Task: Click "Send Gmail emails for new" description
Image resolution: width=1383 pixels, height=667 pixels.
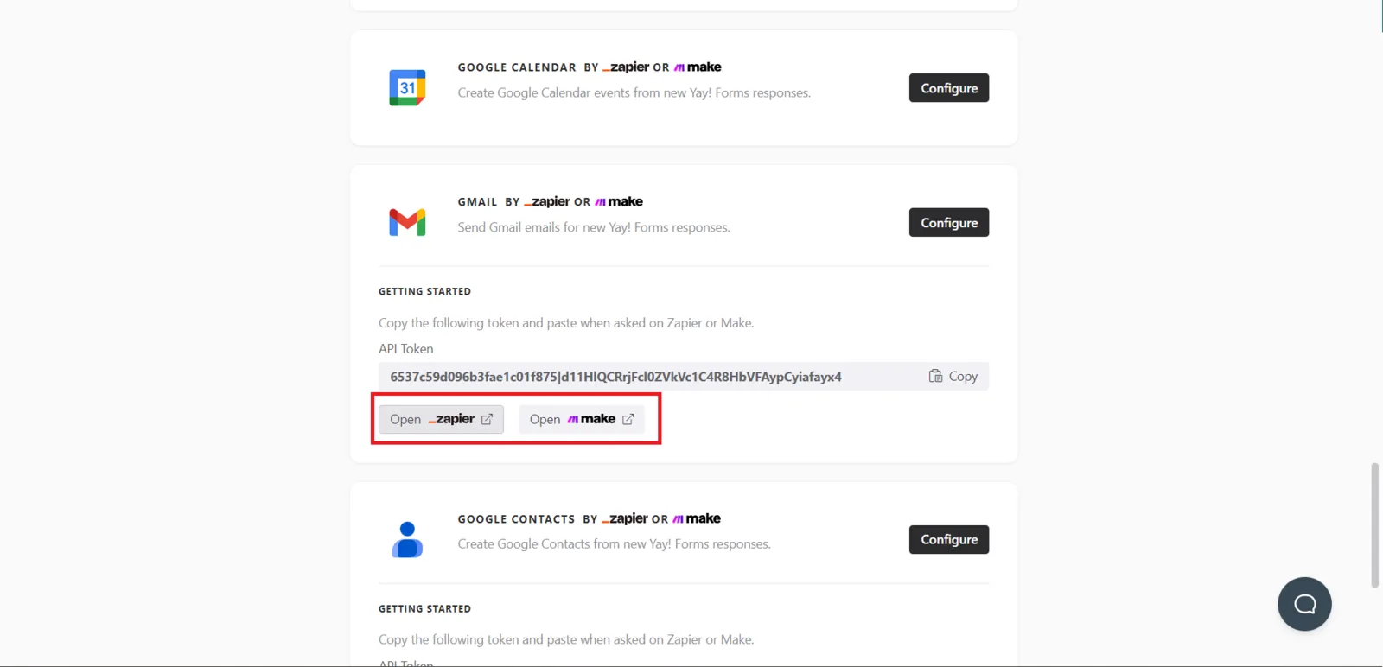Action: [x=594, y=227]
